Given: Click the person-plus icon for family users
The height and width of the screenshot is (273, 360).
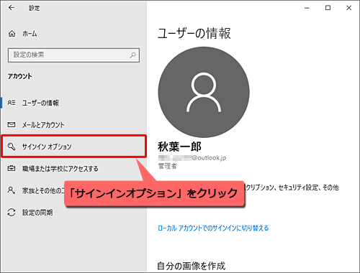Looking at the screenshot, I should coord(12,190).
